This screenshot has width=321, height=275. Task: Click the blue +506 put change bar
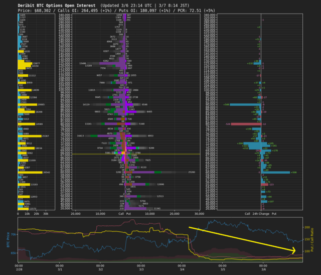click(x=276, y=172)
